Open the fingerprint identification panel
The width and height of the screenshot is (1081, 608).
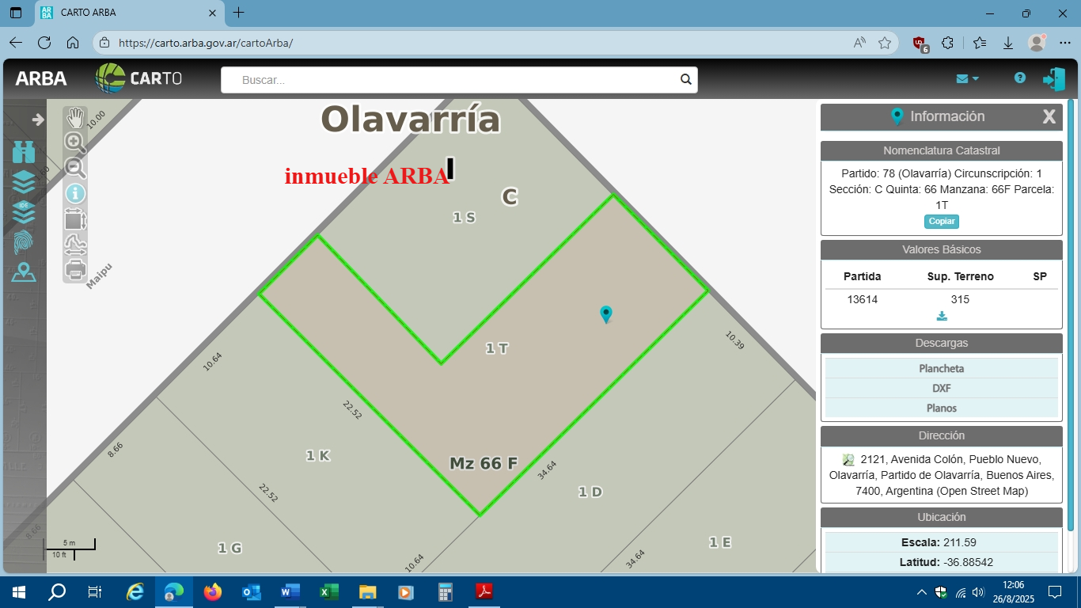[x=24, y=242]
